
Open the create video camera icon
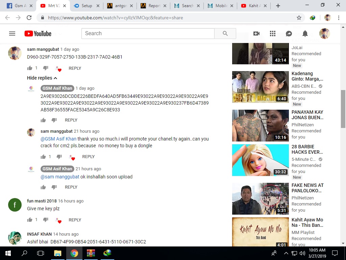(x=256, y=34)
